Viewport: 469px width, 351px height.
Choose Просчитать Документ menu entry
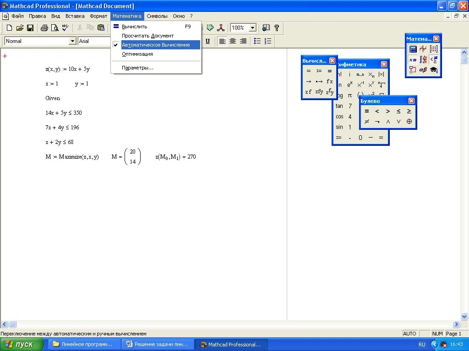(156, 36)
